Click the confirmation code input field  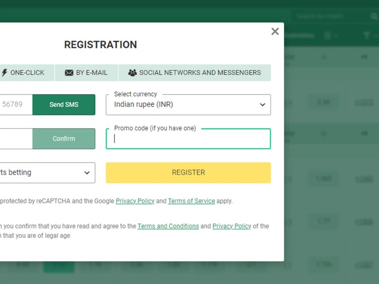[x=16, y=139]
